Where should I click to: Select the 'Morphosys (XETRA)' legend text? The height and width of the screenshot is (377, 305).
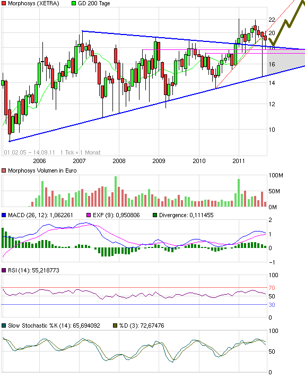click(x=33, y=3)
